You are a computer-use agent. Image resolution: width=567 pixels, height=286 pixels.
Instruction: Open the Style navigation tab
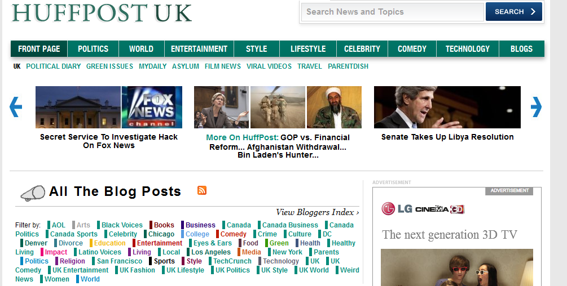[256, 48]
